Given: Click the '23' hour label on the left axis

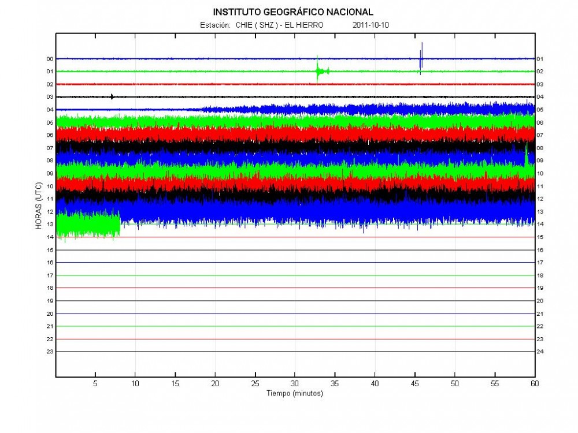Looking at the screenshot, I should 50,351.
